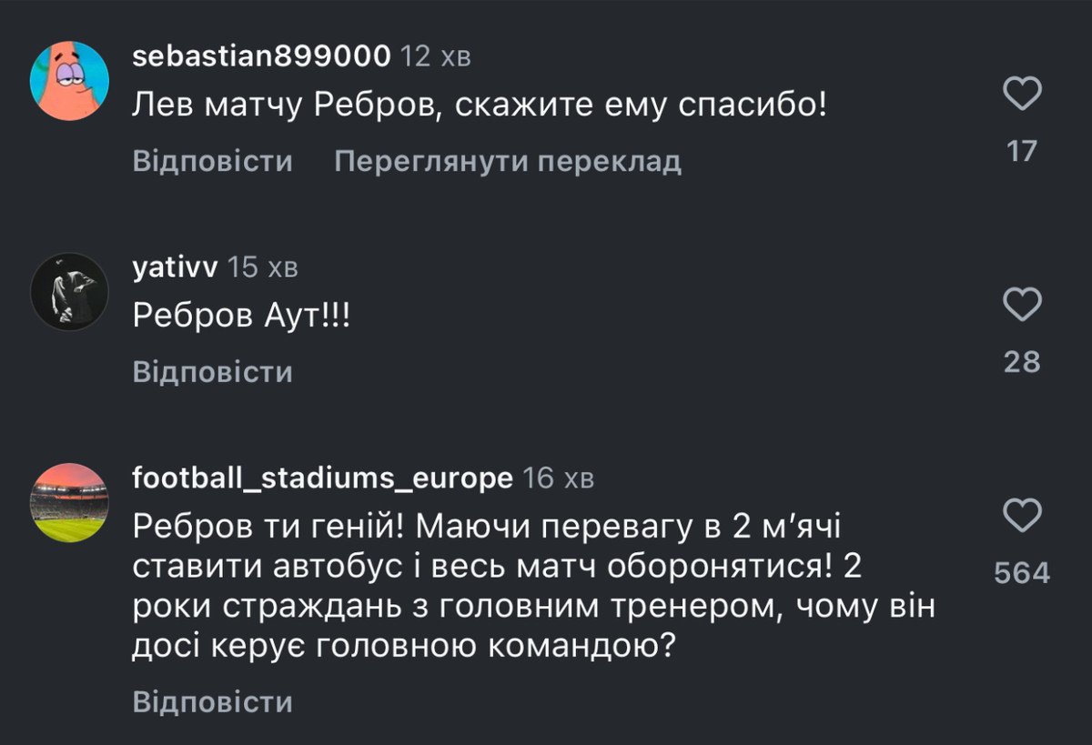The image size is (1092, 745).
Task: Like the sebastian899000 comment with the heart
Action: tap(1022, 95)
